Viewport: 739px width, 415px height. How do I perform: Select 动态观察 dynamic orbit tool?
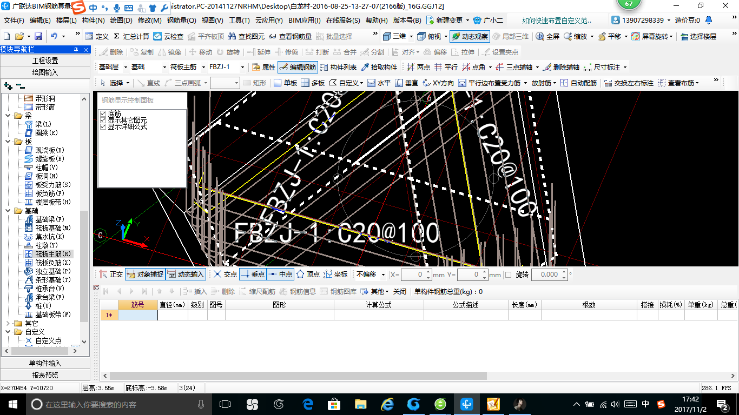(470, 36)
